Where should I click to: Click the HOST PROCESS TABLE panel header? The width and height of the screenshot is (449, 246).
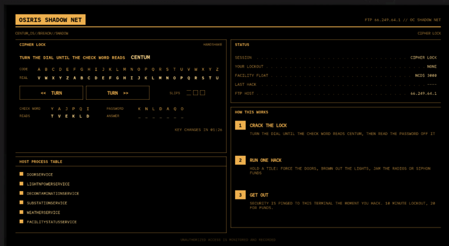[x=40, y=161]
